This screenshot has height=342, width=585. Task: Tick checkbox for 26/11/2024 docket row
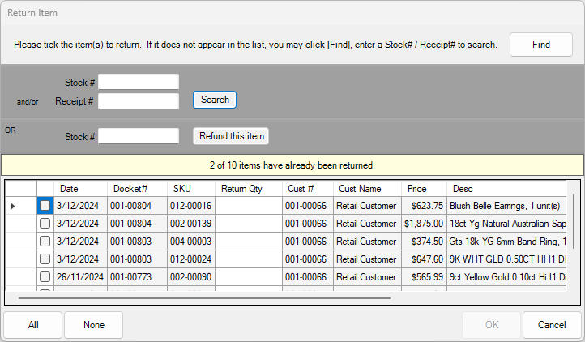coord(45,276)
